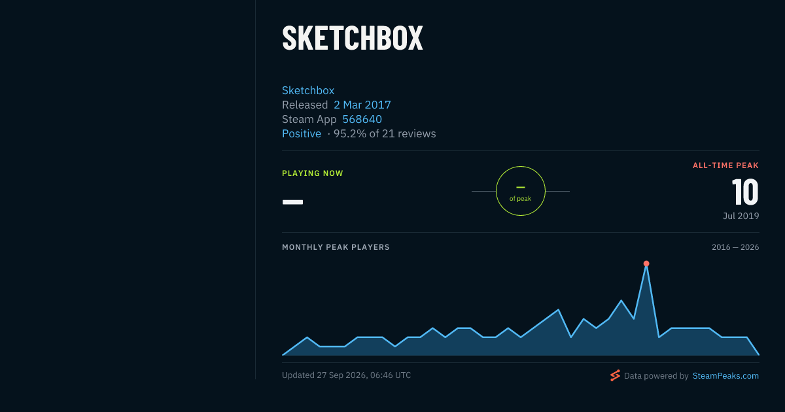Click the 'Data powered by' text
The height and width of the screenshot is (412, 785).
[x=656, y=376]
